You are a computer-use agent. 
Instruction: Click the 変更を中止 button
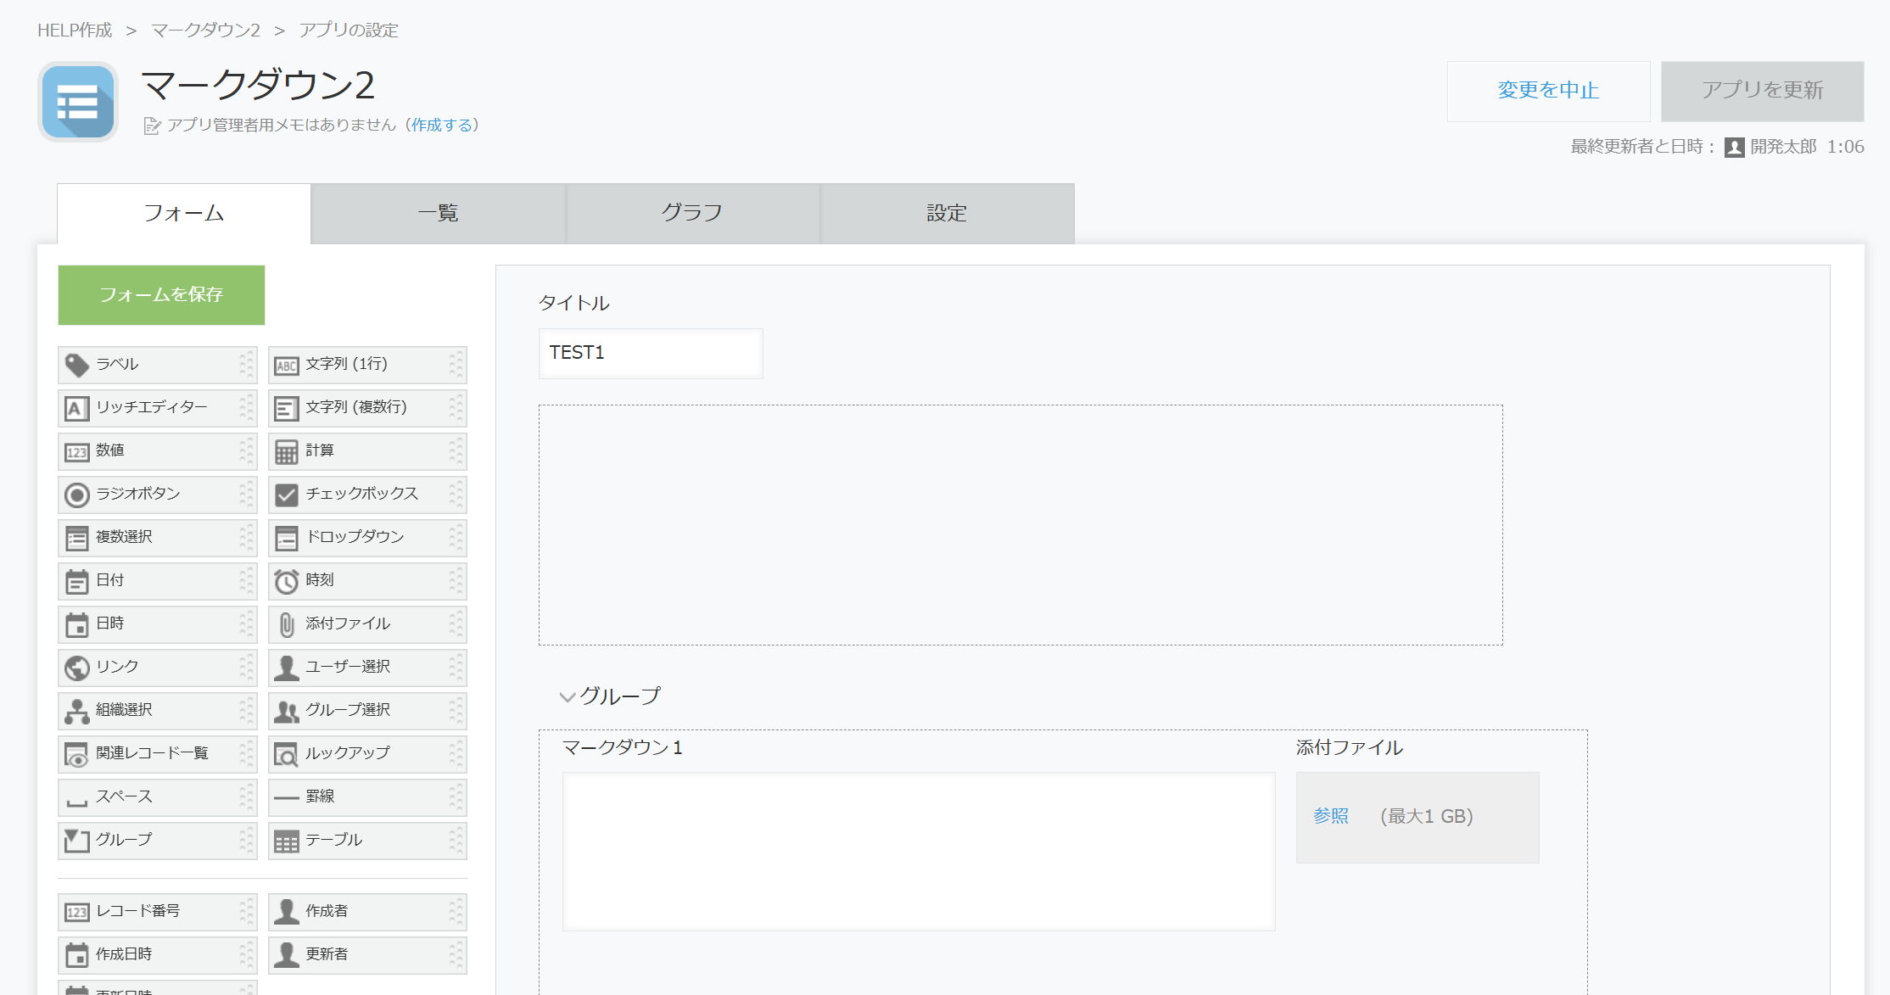pyautogui.click(x=1548, y=91)
